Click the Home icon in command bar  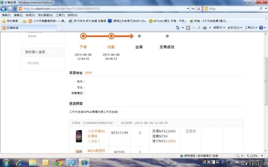pos(178,28)
